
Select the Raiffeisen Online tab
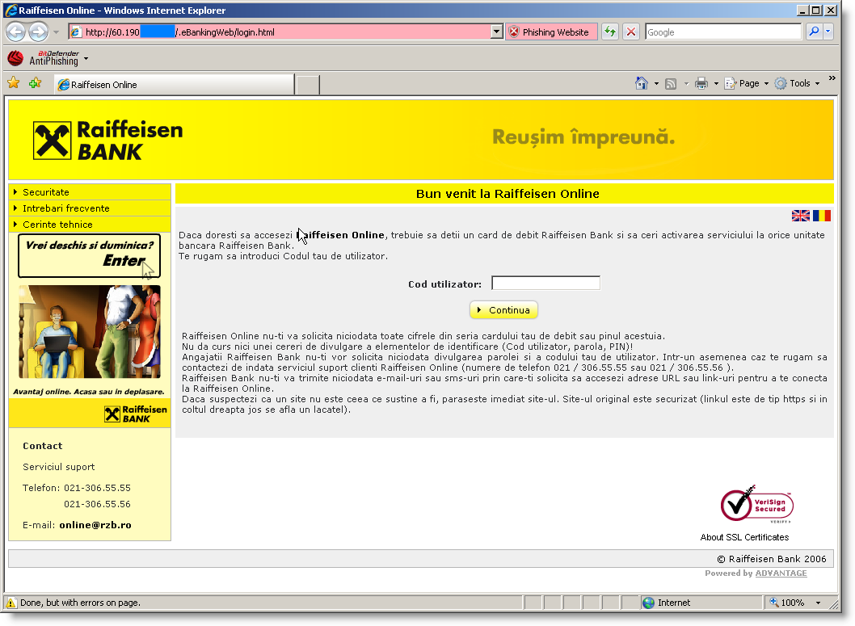pyautogui.click(x=174, y=85)
